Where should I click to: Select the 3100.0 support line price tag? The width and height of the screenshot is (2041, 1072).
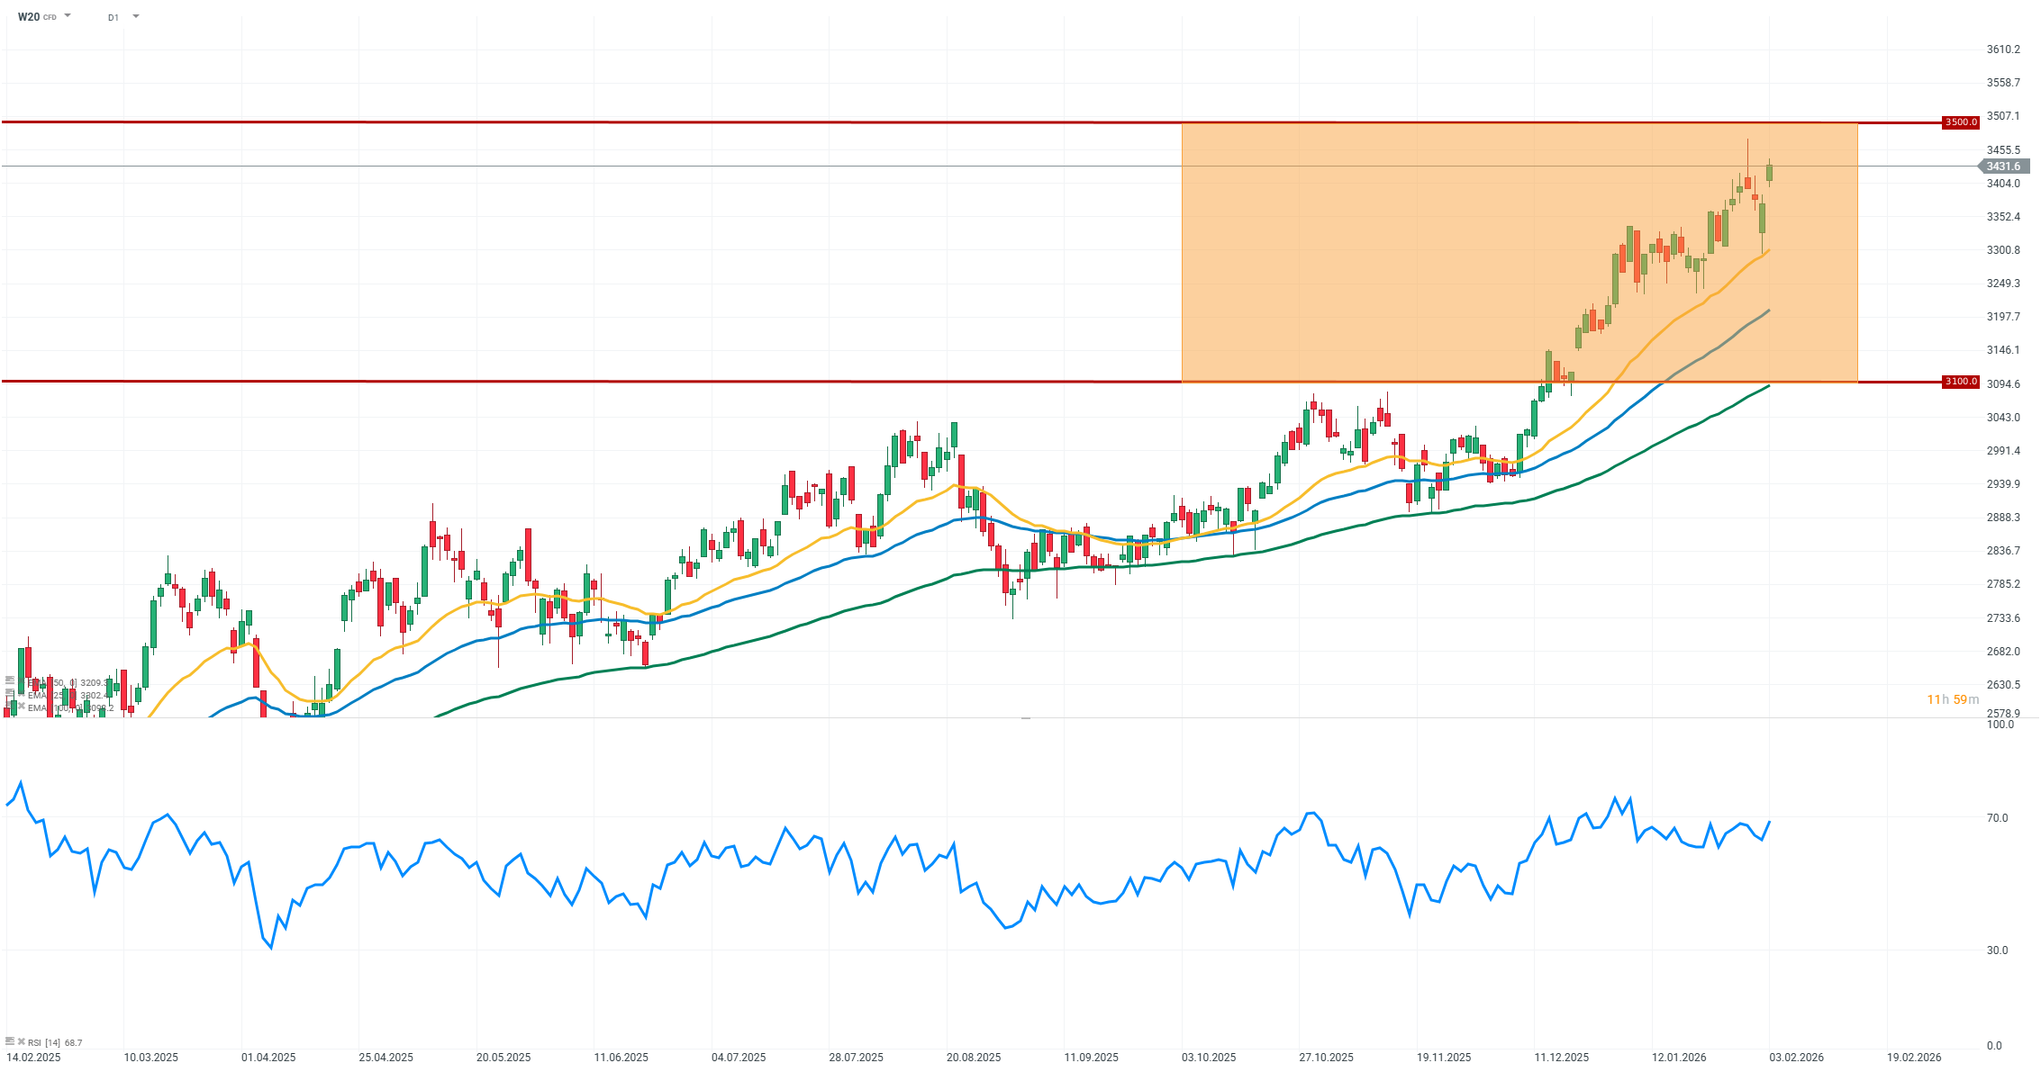pyautogui.click(x=1960, y=382)
